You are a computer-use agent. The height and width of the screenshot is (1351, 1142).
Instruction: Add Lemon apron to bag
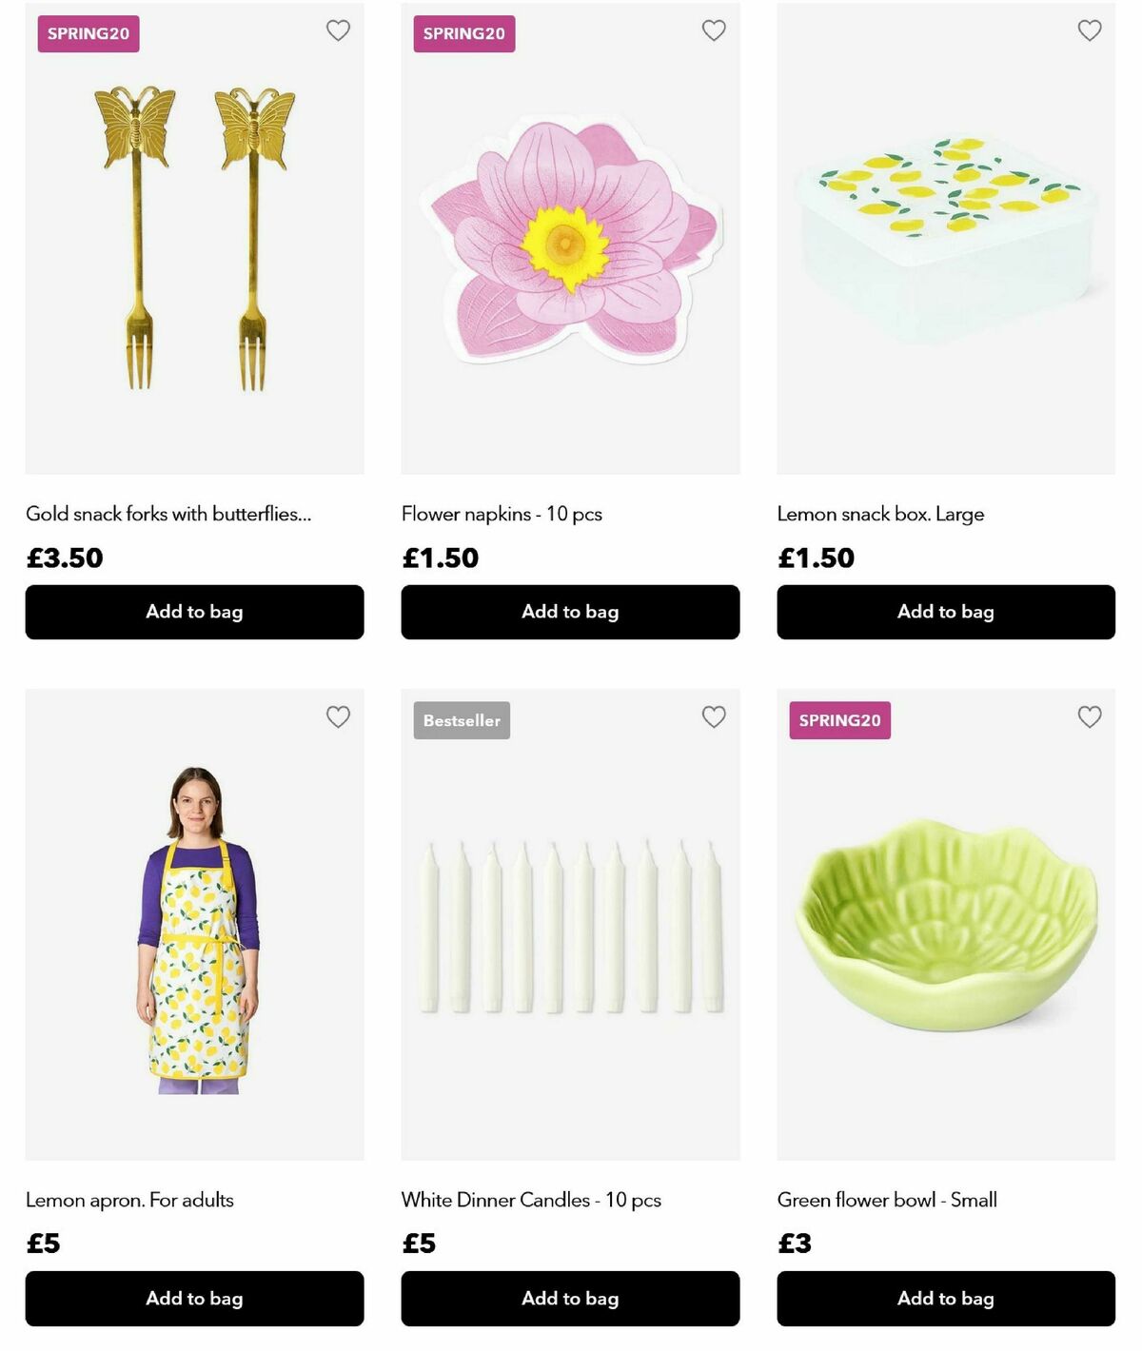pos(194,1299)
